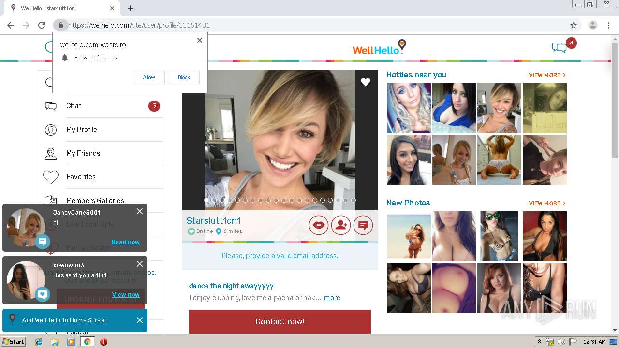Screen dimensions: 619x348
Task: Open the WellHello logo home link
Action: (380, 47)
